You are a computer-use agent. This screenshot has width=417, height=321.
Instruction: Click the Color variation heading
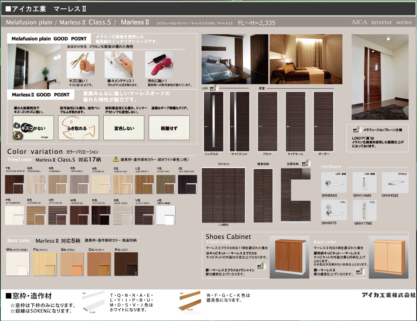pyautogui.click(x=35, y=152)
